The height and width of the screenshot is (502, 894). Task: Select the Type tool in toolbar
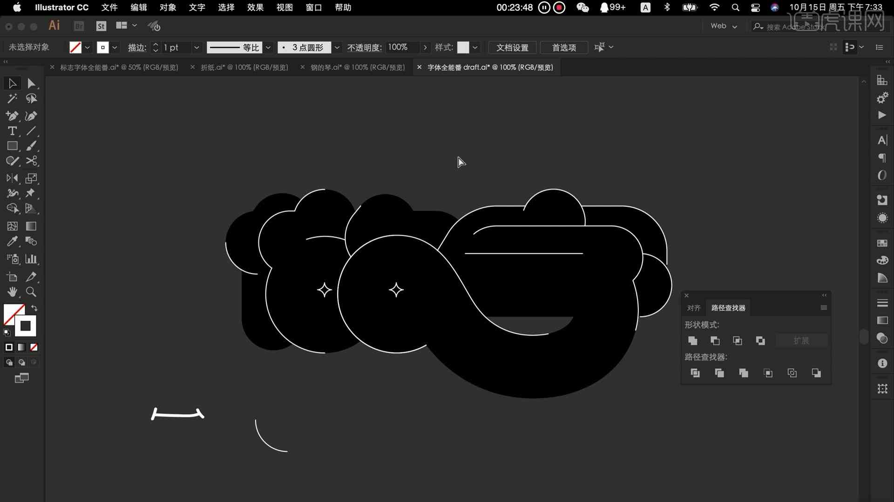click(12, 131)
